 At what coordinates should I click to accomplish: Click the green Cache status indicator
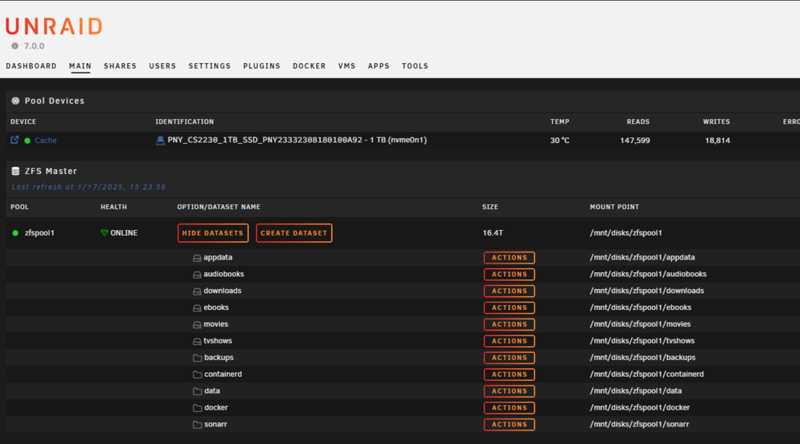click(x=27, y=141)
